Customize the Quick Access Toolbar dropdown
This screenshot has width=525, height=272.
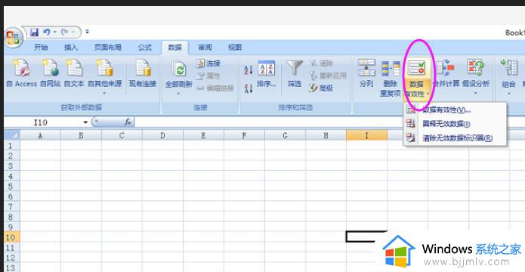pyautogui.click(x=88, y=32)
